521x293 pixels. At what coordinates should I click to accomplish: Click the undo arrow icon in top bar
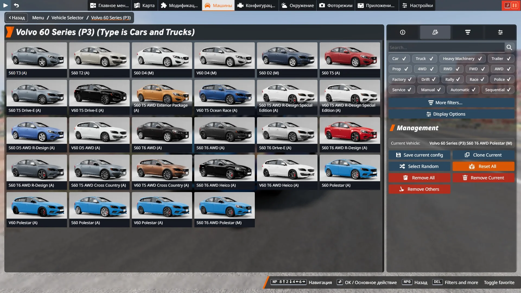click(x=16, y=5)
